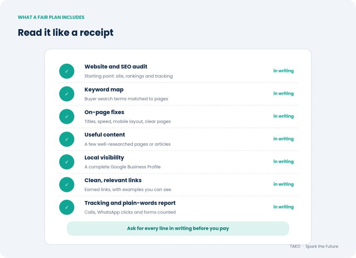Click 'in writing' in the Keyword map row

284,94
